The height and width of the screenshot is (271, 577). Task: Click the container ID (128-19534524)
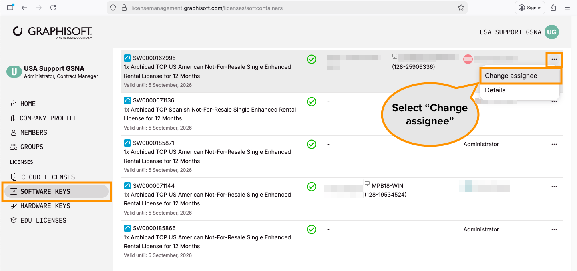coord(386,195)
